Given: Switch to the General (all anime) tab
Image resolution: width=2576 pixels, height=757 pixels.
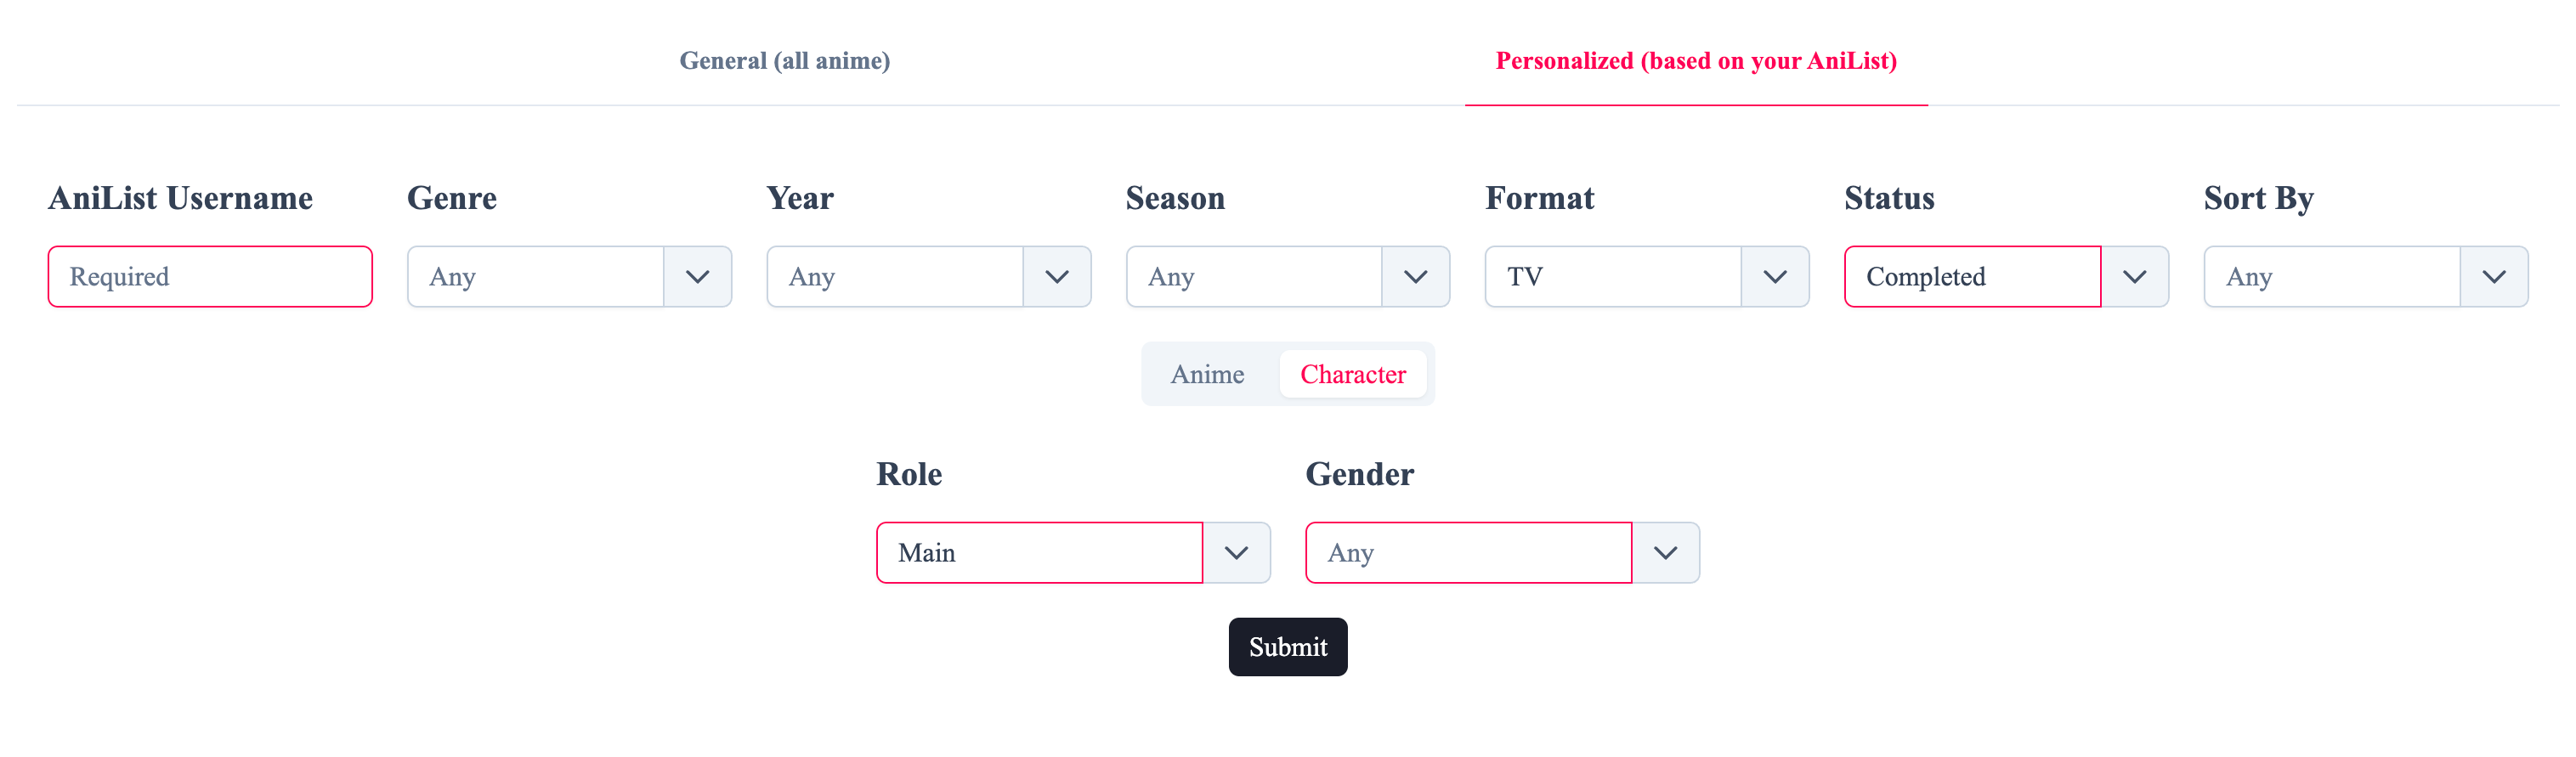Looking at the screenshot, I should click(785, 61).
